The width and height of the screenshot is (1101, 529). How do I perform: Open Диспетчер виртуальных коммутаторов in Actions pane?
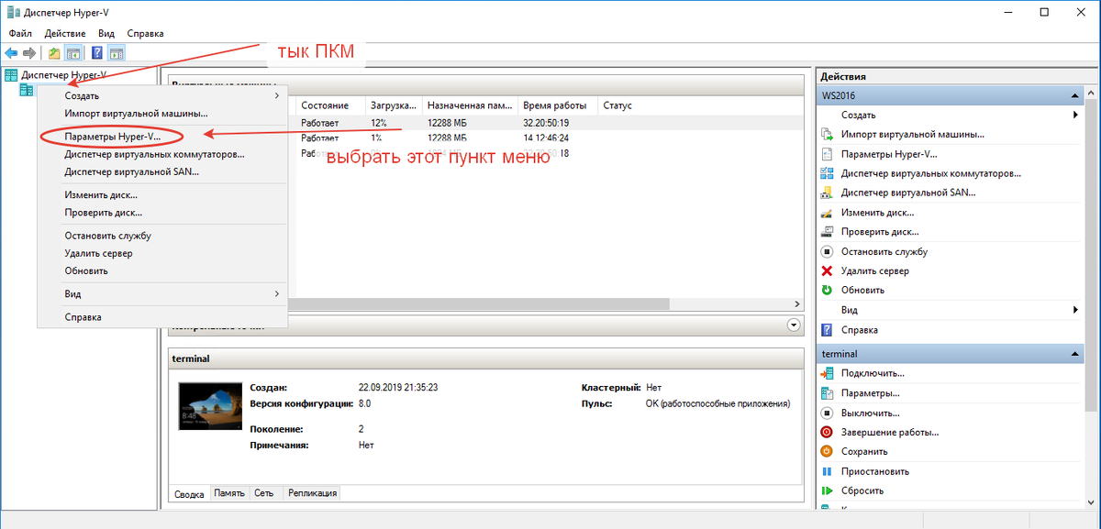(931, 173)
